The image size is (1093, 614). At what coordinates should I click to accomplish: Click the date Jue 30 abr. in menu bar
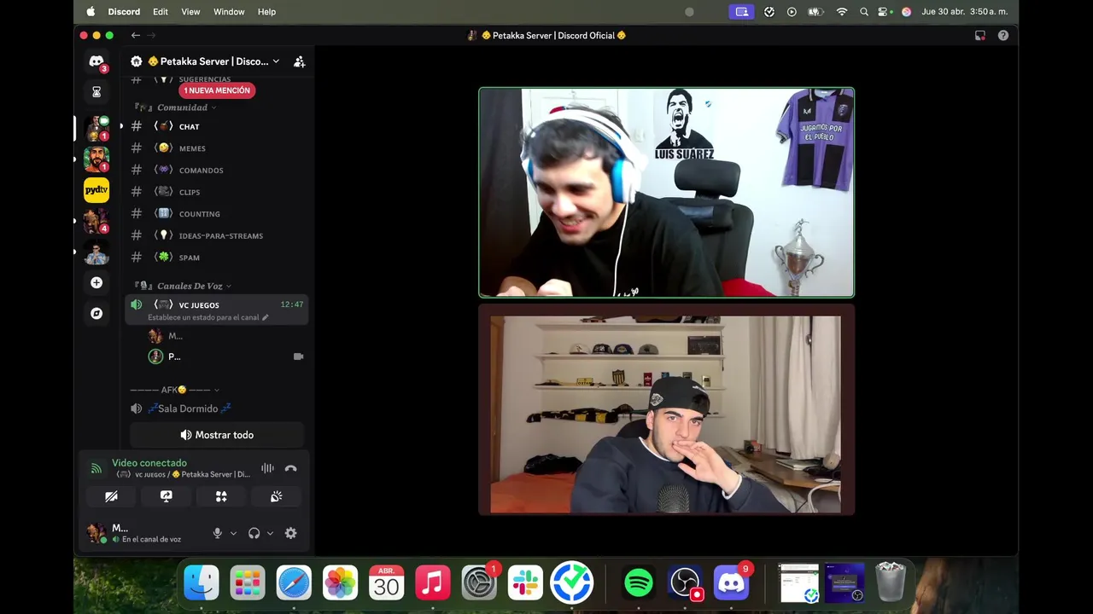click(x=944, y=12)
